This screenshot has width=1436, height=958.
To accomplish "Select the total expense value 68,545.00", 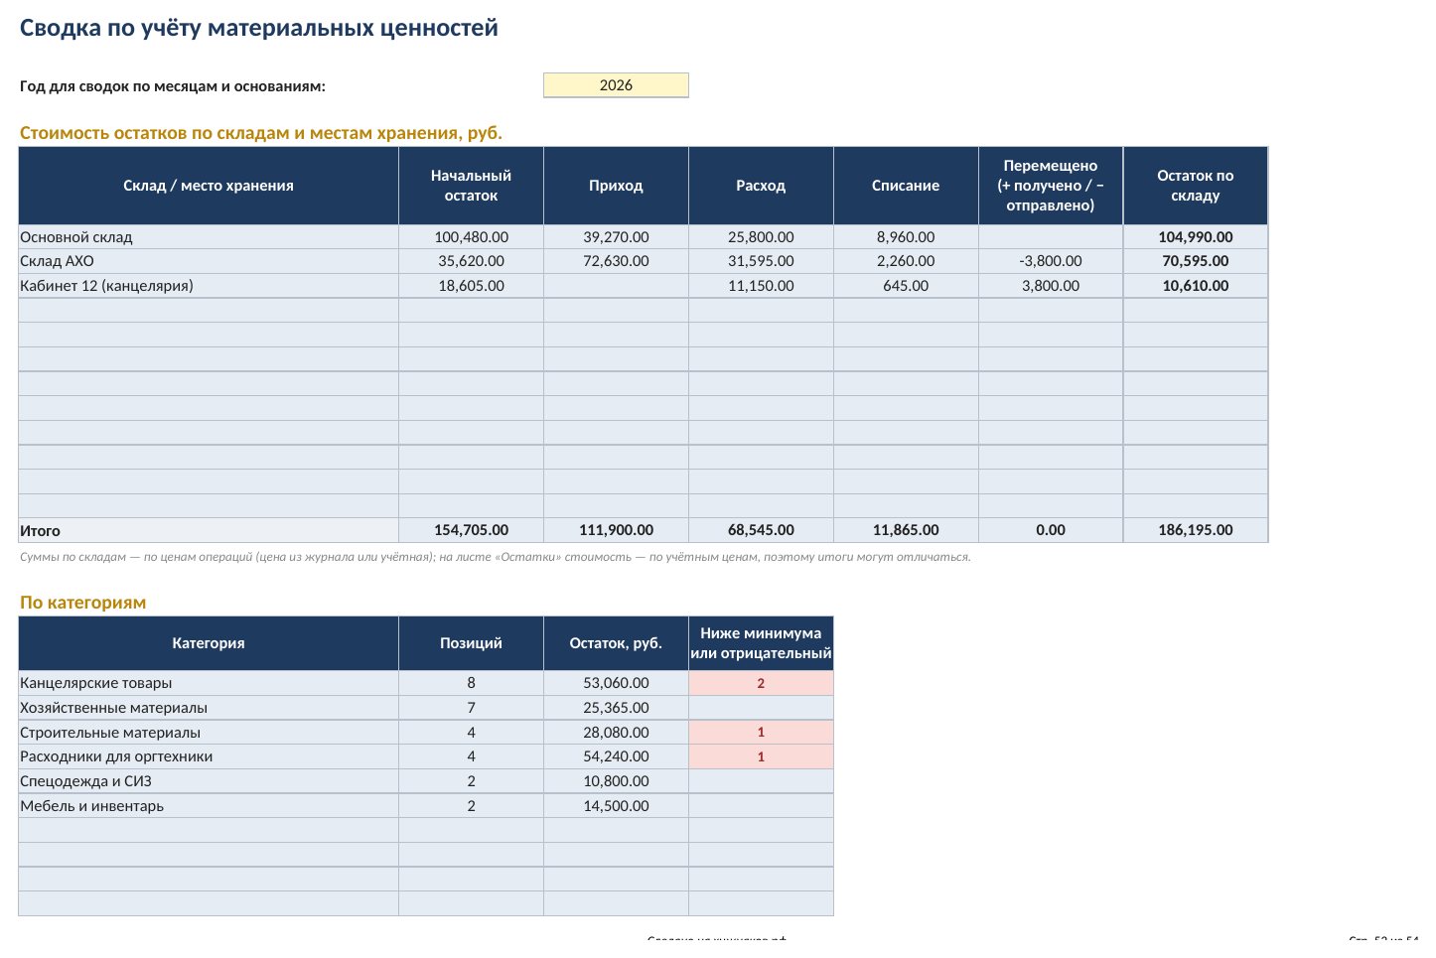I will pyautogui.click(x=761, y=530).
